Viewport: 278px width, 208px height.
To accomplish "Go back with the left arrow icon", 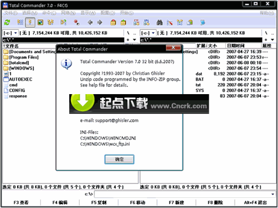I will tap(90, 22).
